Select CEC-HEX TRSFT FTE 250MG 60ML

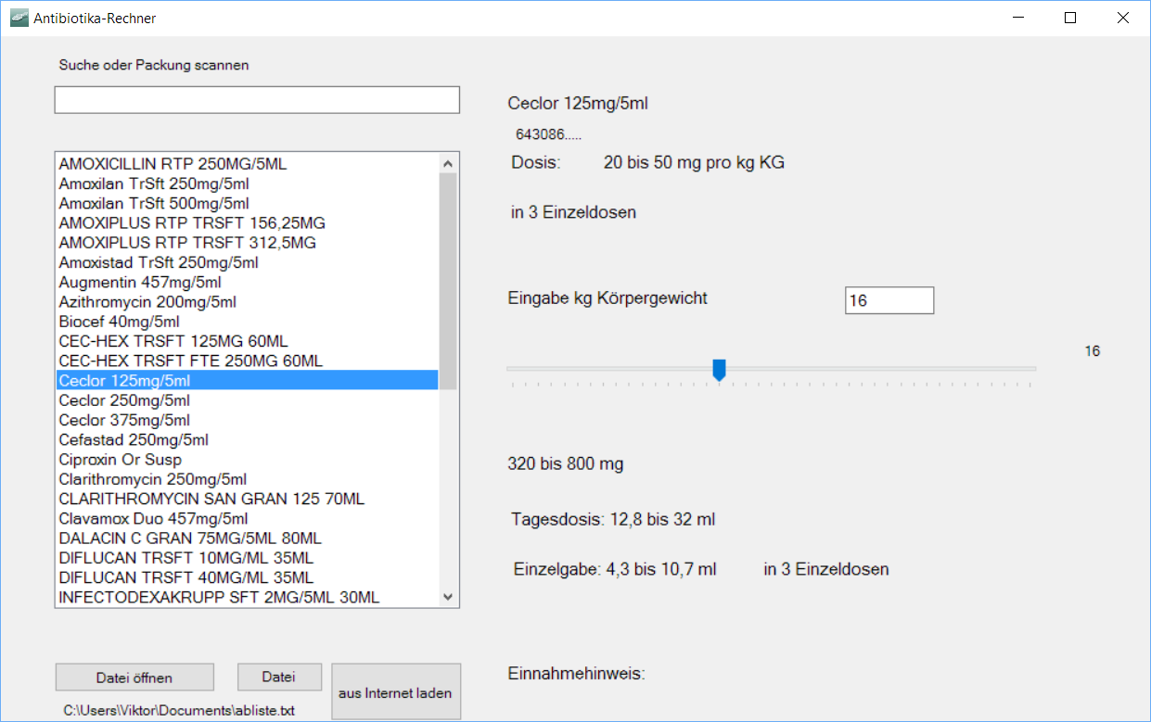(x=247, y=361)
